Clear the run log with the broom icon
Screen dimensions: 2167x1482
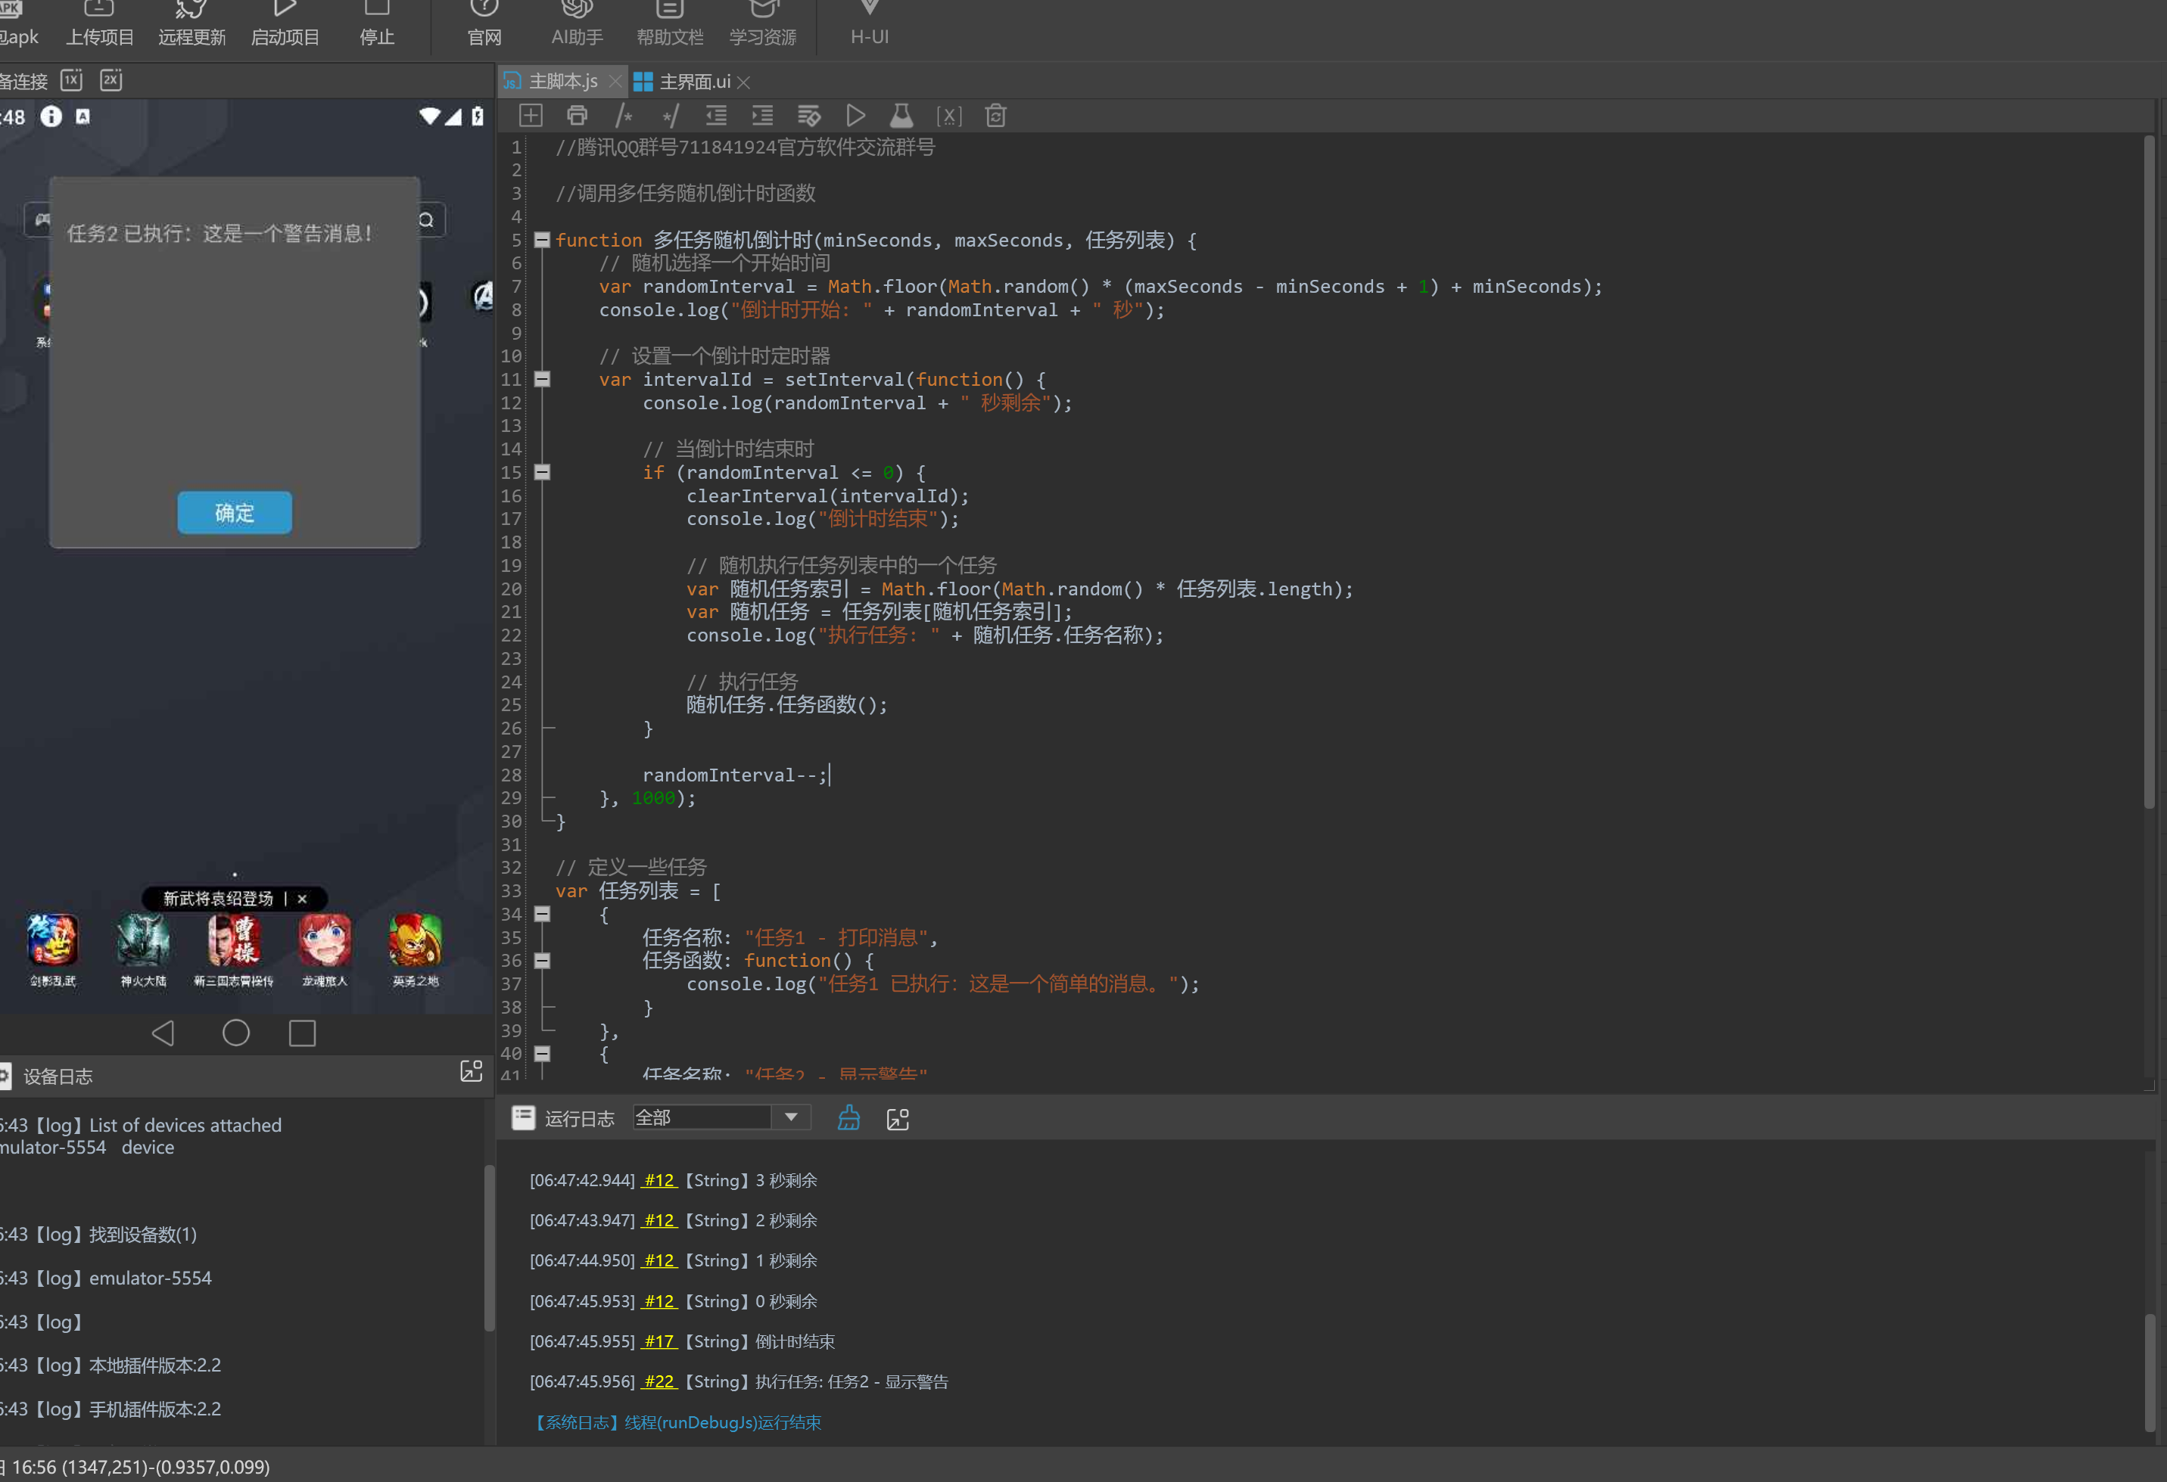coord(848,1117)
